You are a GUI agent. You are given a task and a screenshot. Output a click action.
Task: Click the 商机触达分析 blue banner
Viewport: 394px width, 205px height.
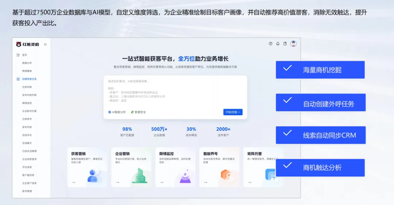[320, 167]
